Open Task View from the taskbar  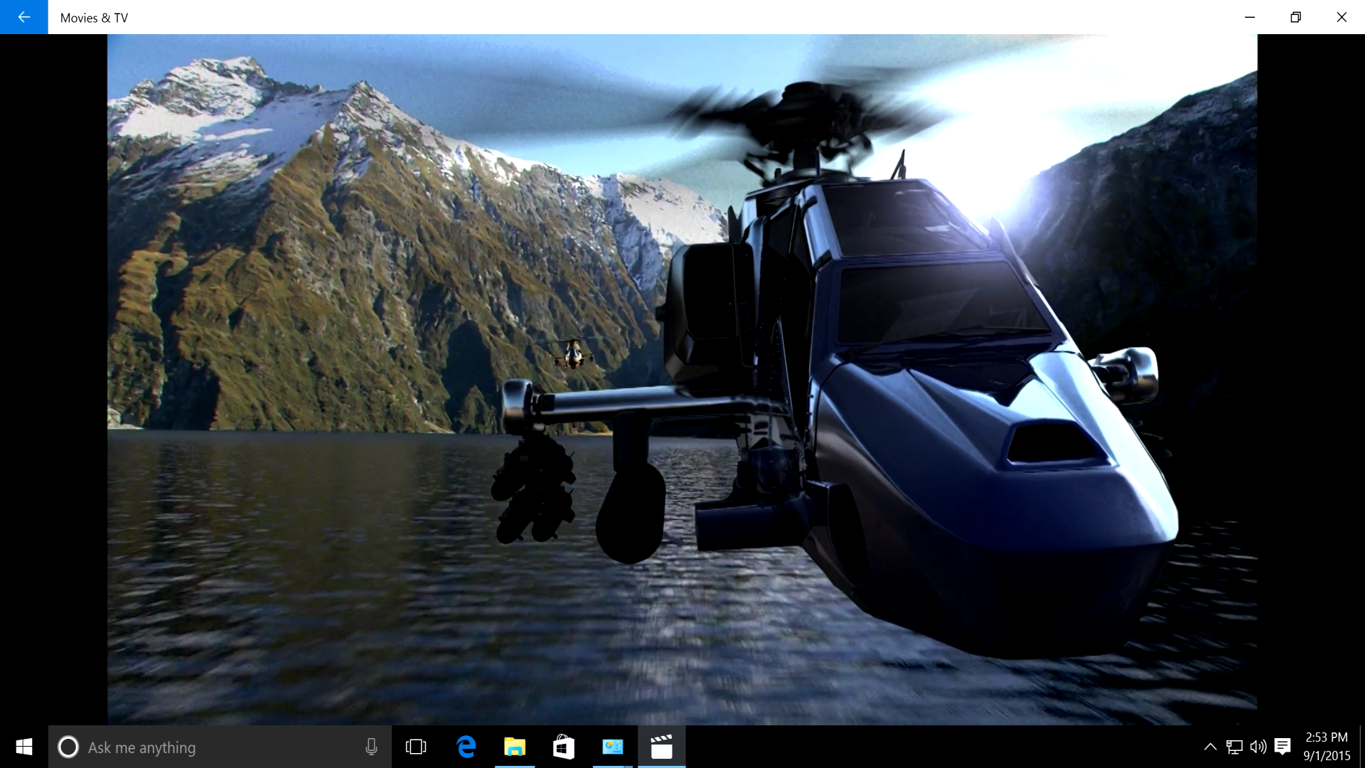416,747
